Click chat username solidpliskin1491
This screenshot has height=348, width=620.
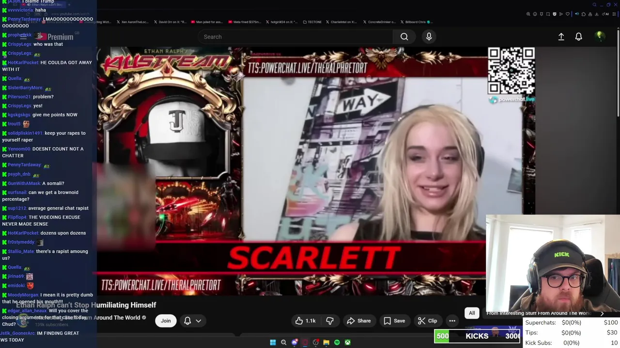(25, 133)
